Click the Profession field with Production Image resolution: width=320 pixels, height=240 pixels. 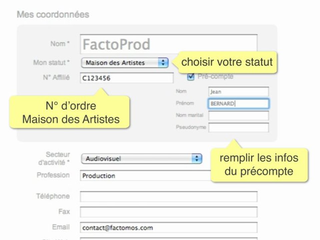click(145, 176)
